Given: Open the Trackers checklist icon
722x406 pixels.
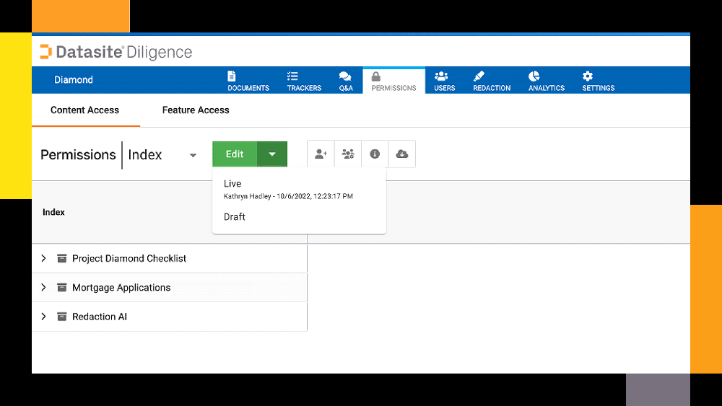Looking at the screenshot, I should click(x=292, y=76).
